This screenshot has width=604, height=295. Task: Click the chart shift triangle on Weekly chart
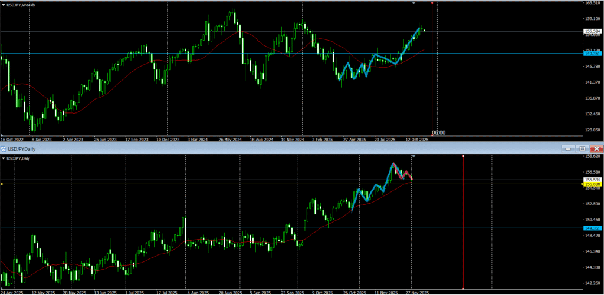pyautogui.click(x=413, y=4)
